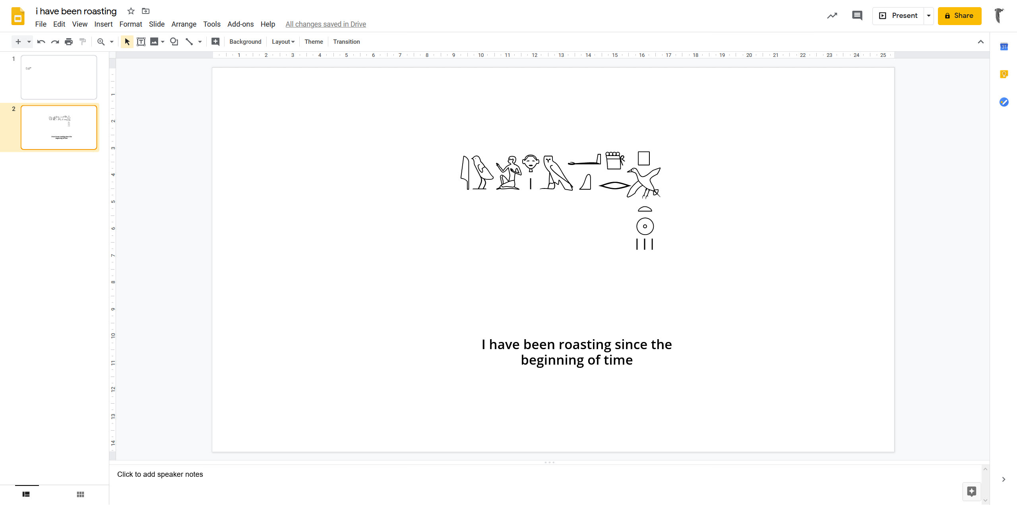
Task: Select the text box shape tool
Action: click(x=141, y=41)
